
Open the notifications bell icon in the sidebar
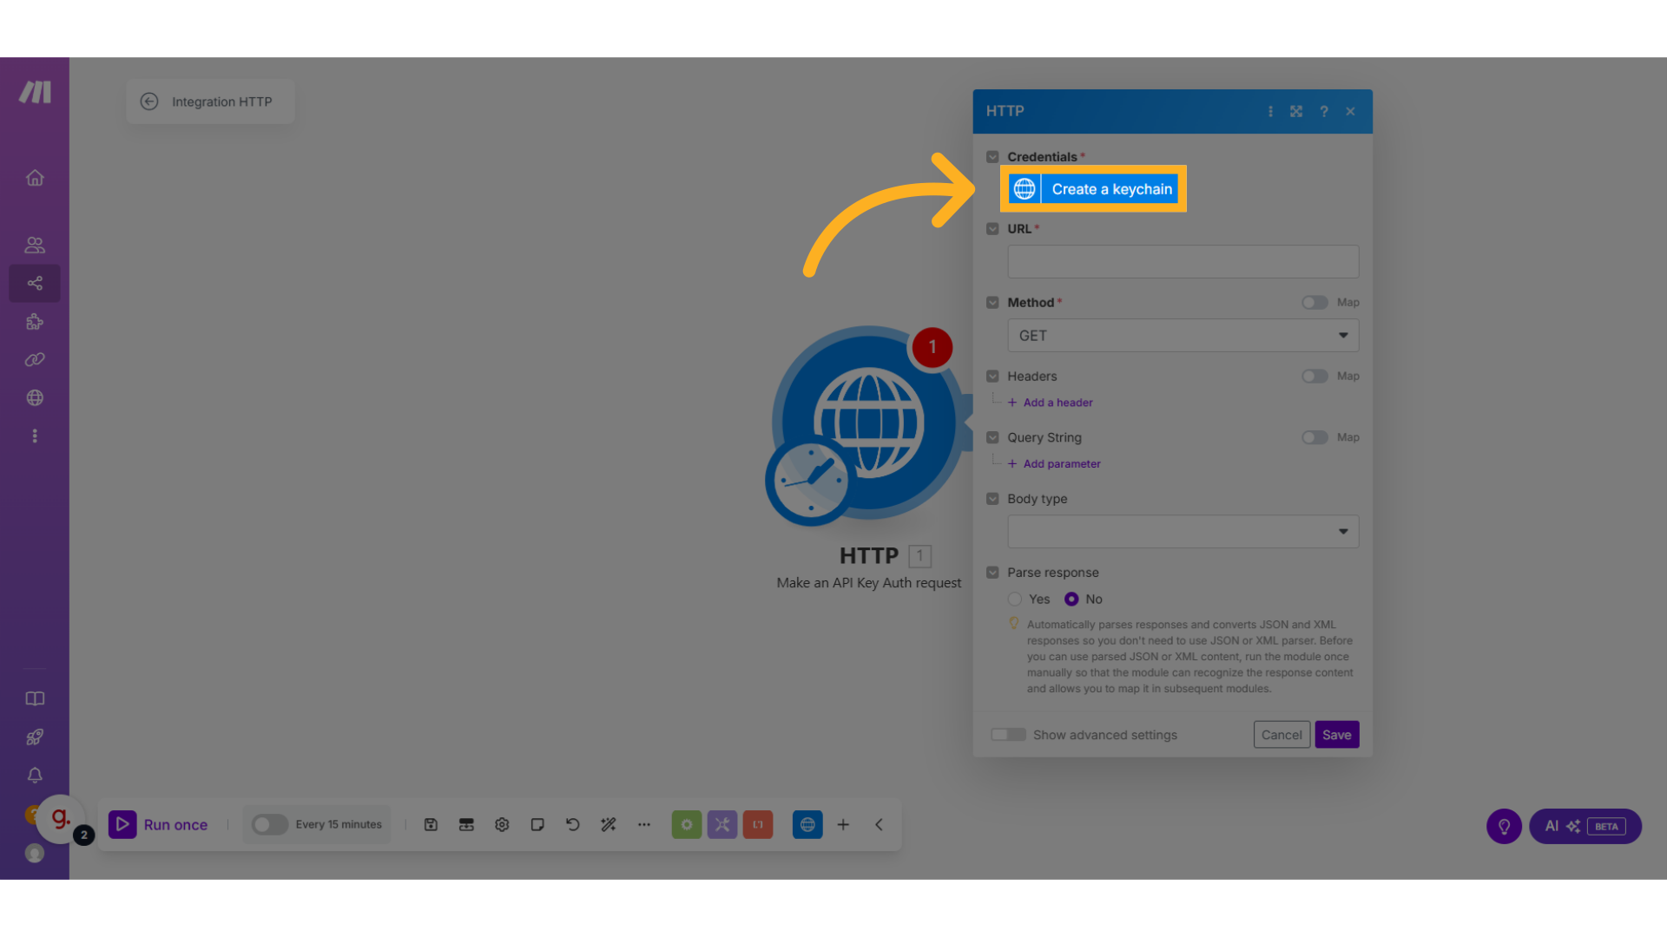pos(35,776)
